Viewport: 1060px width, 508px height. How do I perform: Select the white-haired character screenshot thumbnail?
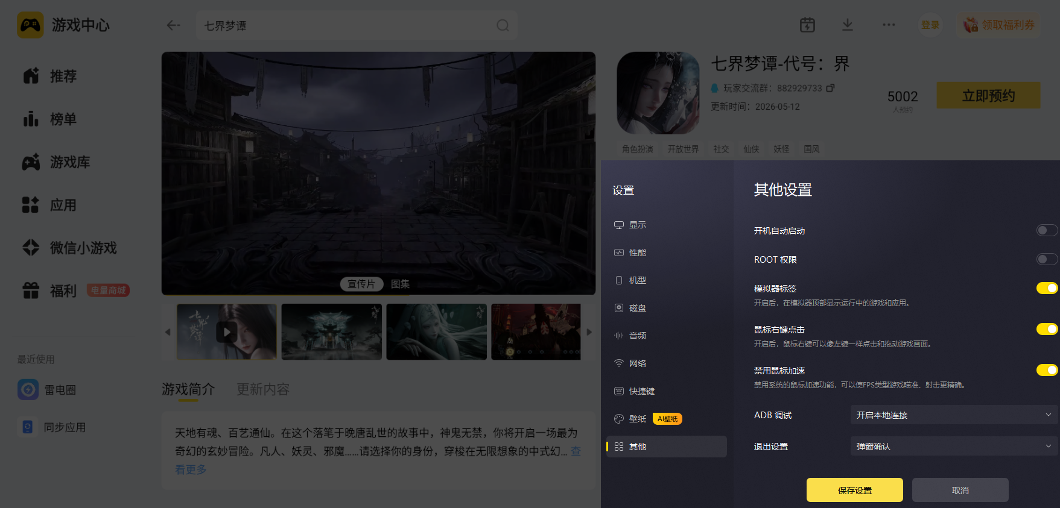pos(437,332)
